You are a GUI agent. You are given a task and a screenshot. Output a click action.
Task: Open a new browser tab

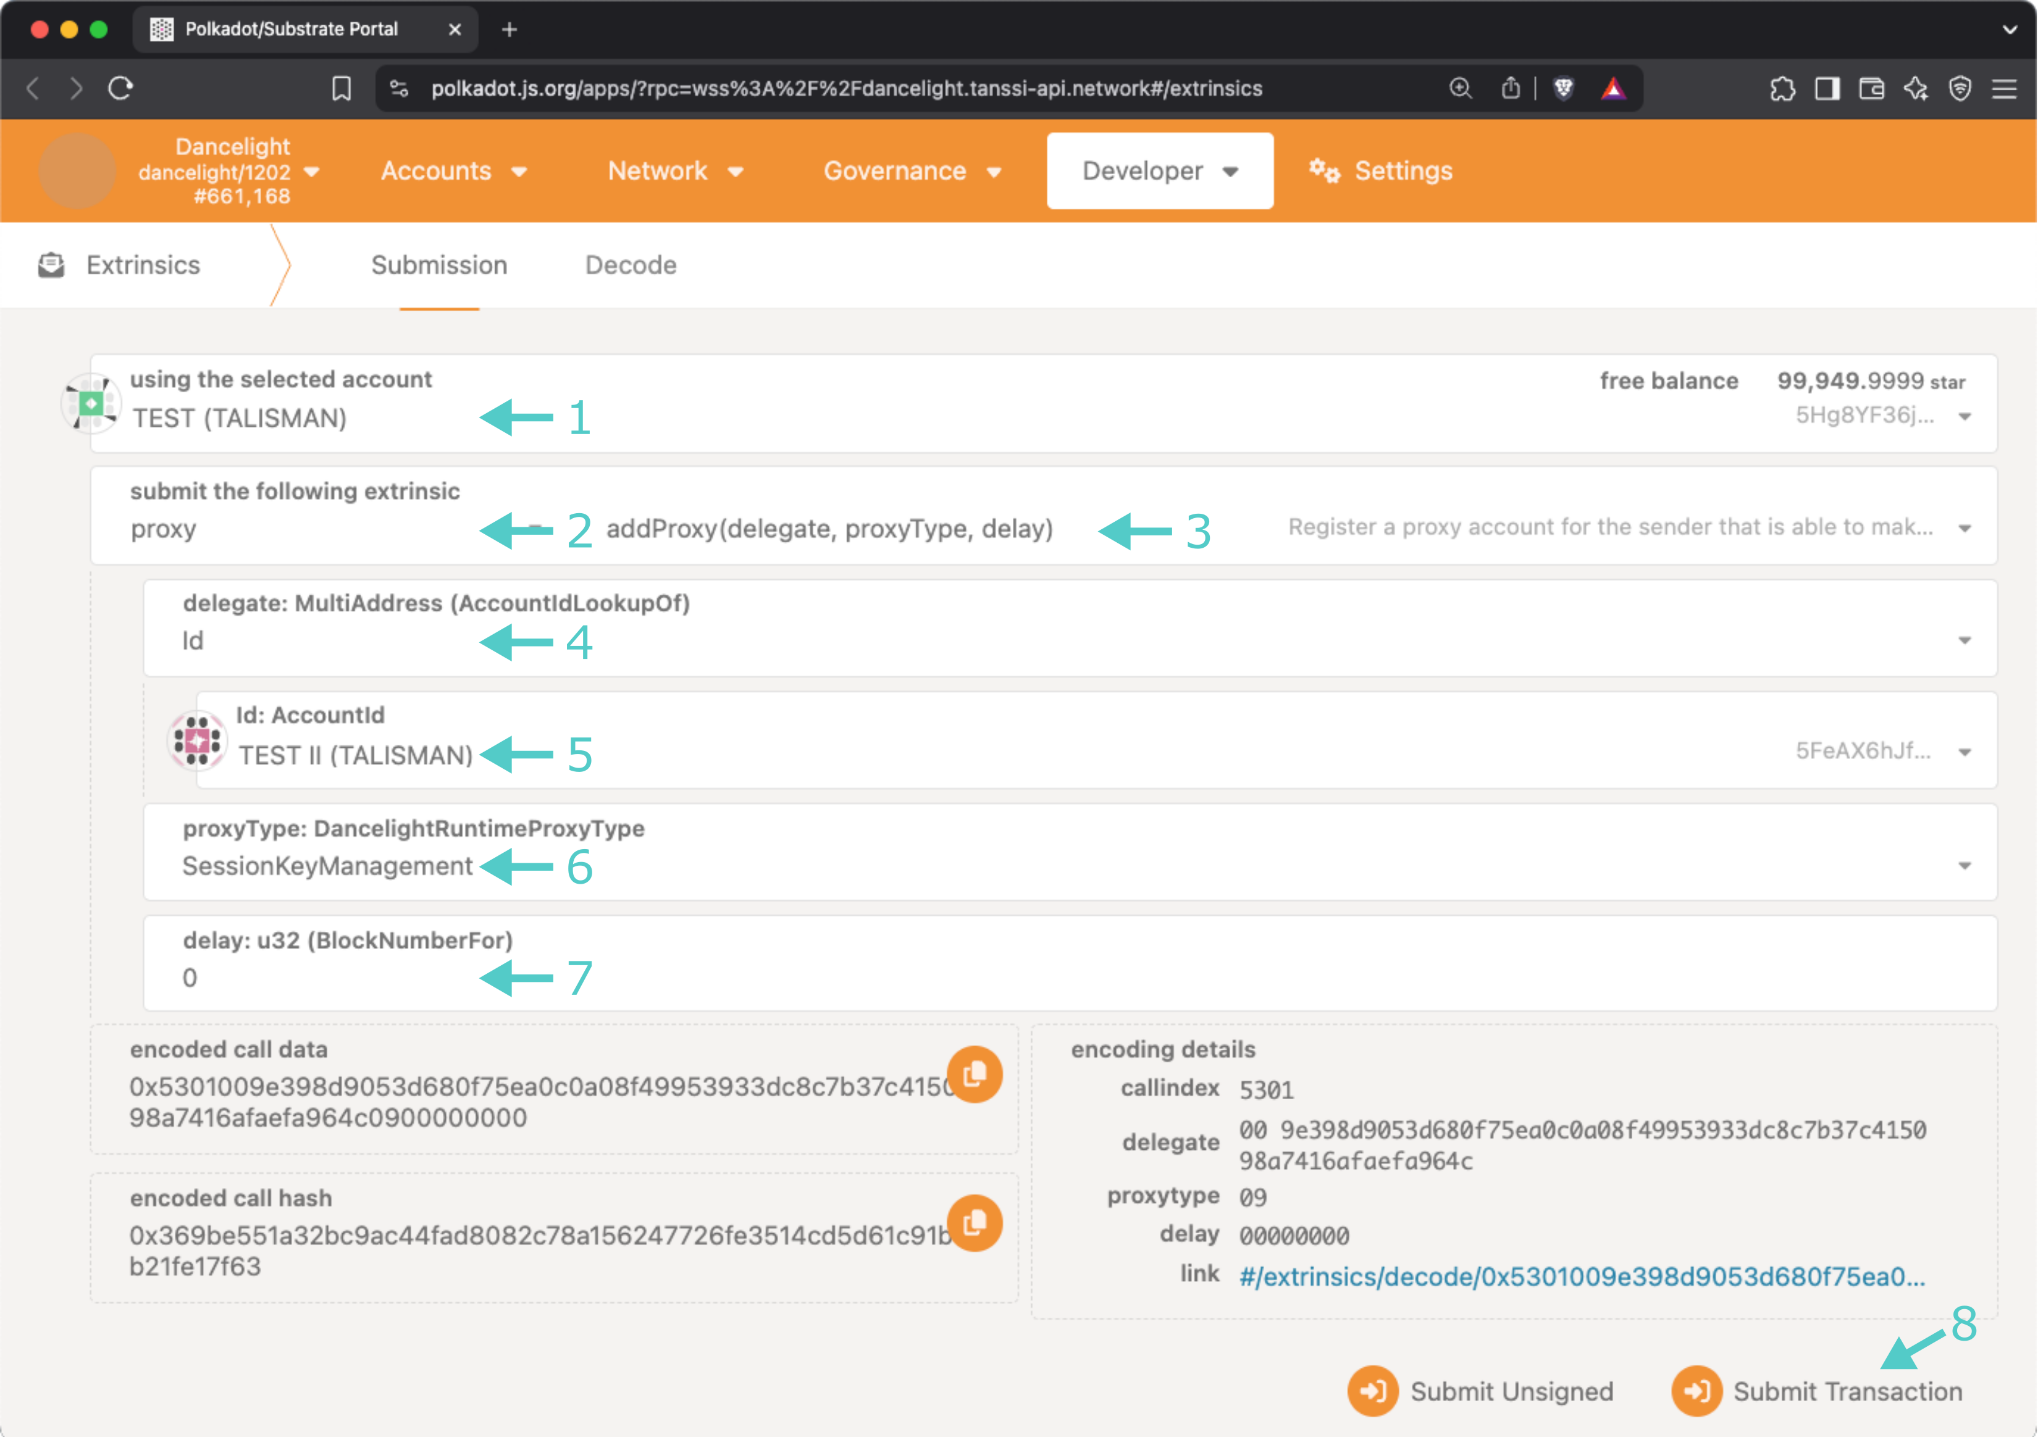(509, 29)
